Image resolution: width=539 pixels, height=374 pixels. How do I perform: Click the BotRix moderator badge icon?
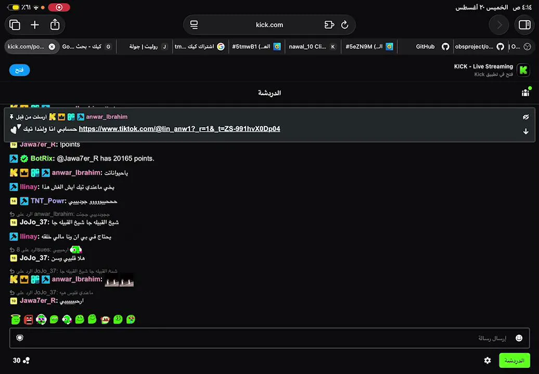(14, 158)
